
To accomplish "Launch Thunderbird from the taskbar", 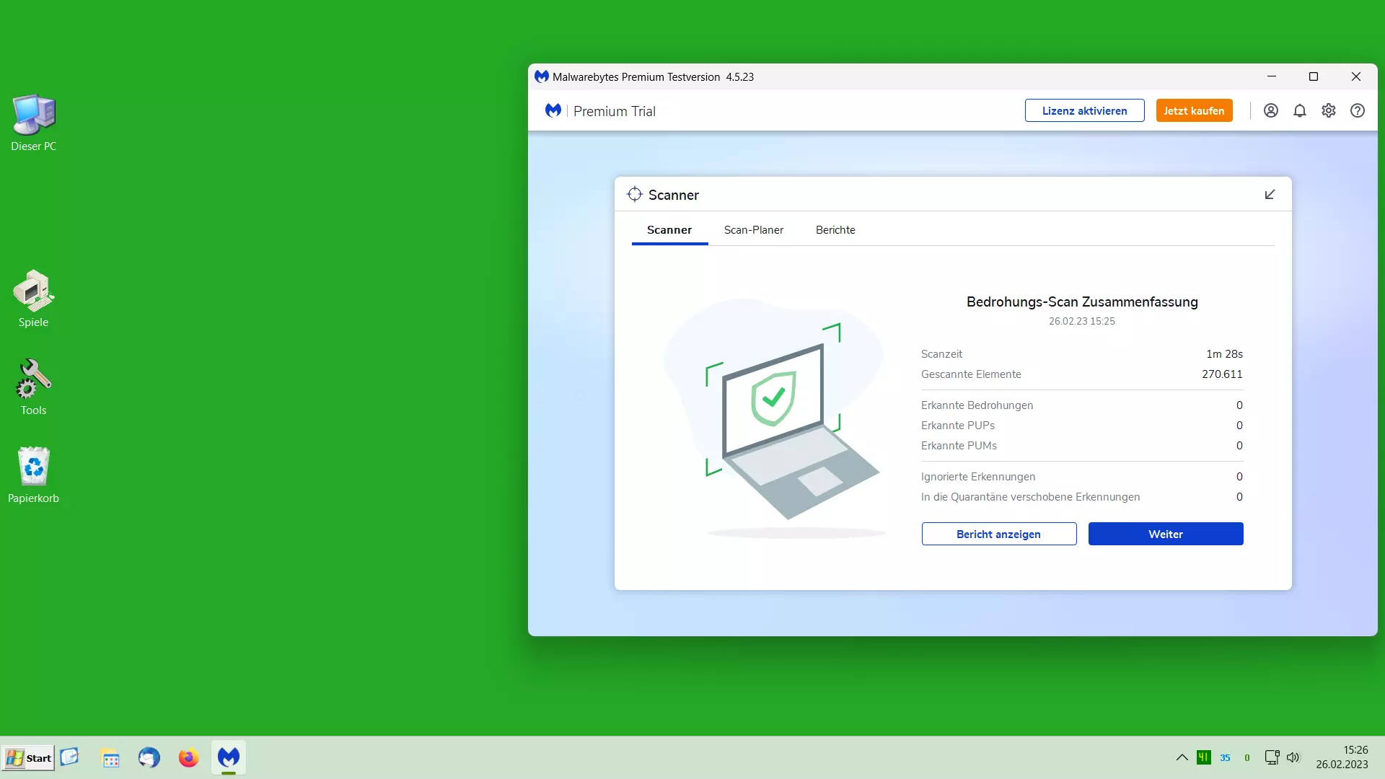I will point(149,758).
